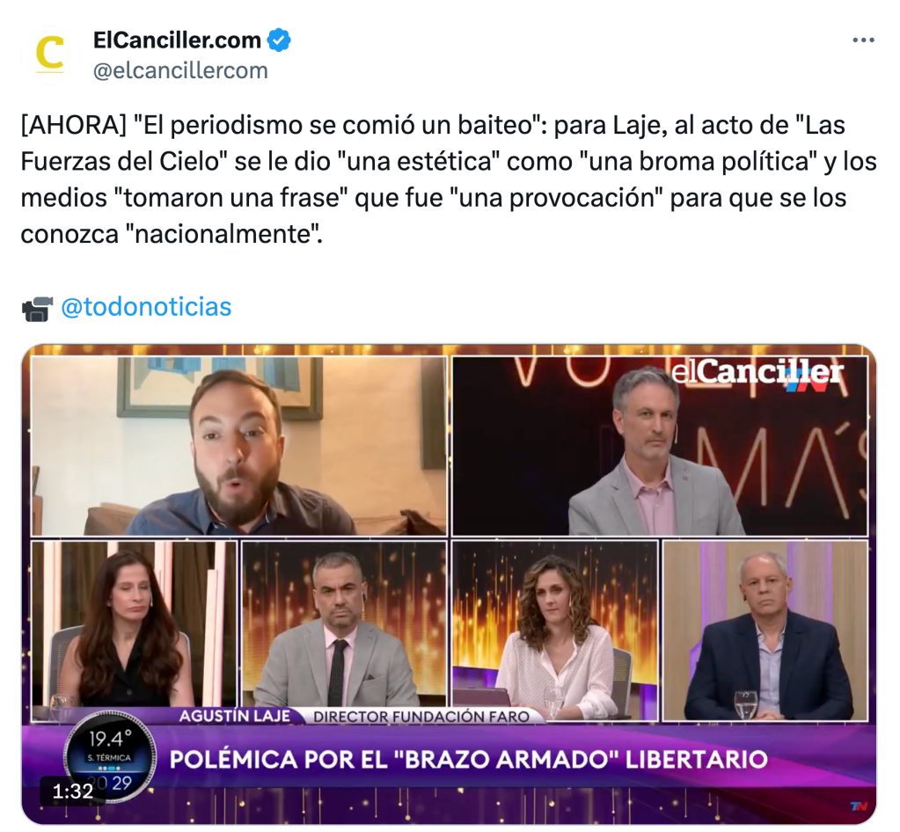Viewport: 900px width, 832px height.
Task: Click the gray-haired host video panel
Action: [660, 447]
